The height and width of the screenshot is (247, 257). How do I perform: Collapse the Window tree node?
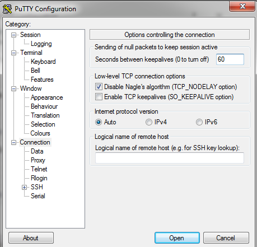tap(13, 88)
